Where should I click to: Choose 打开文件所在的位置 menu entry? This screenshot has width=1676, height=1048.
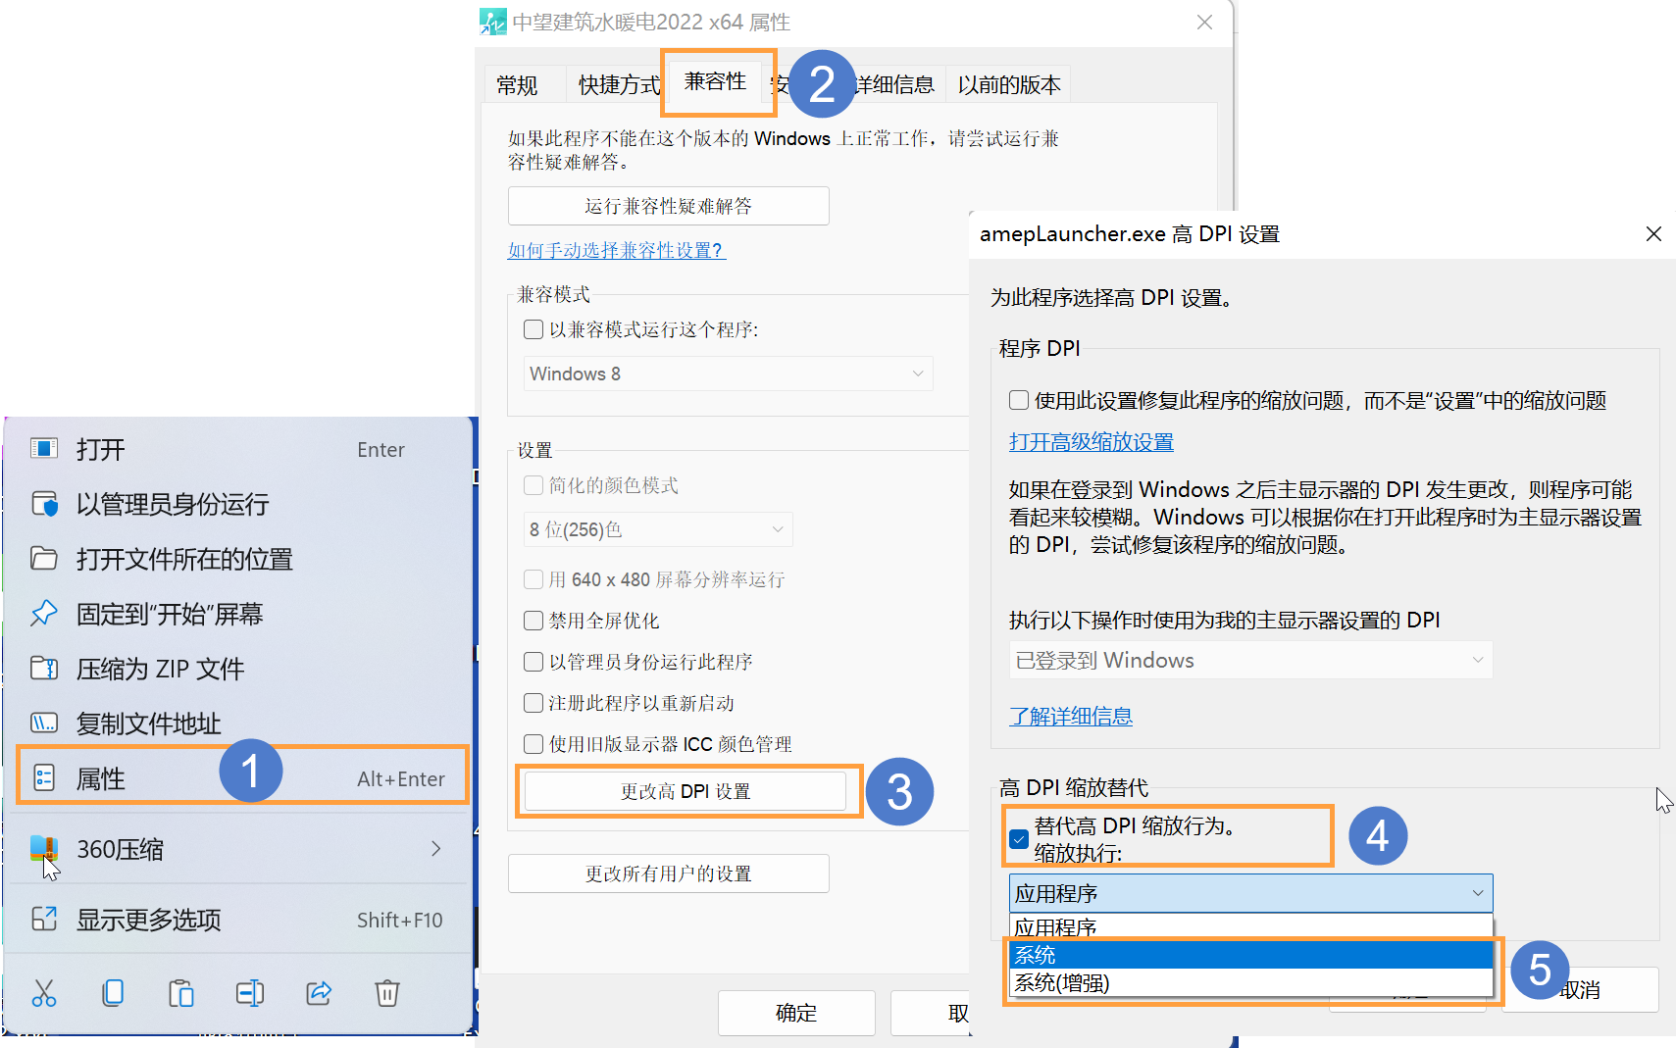pos(240,559)
